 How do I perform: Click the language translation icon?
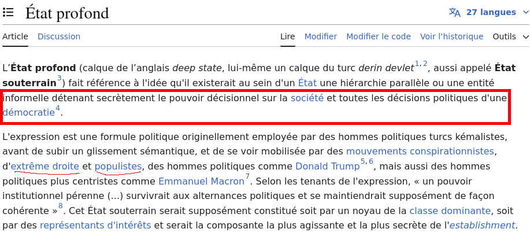tap(454, 13)
